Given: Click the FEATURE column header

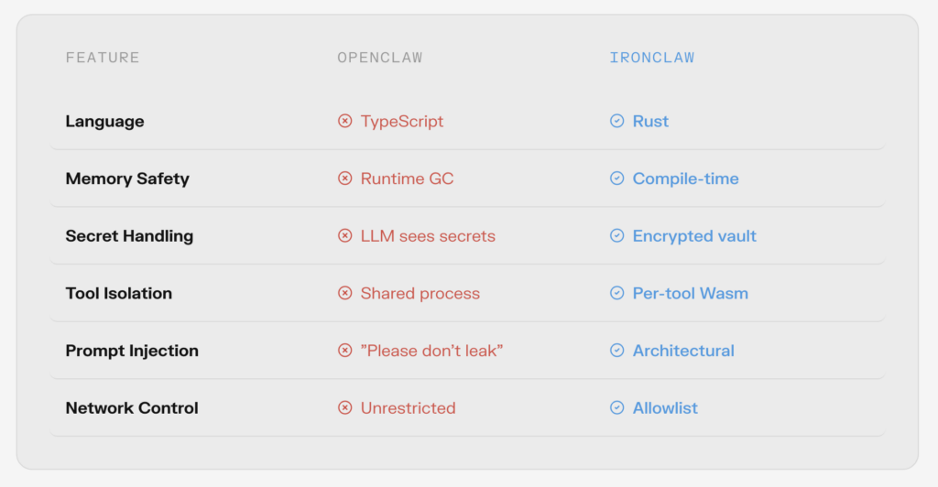Looking at the screenshot, I should pos(103,58).
